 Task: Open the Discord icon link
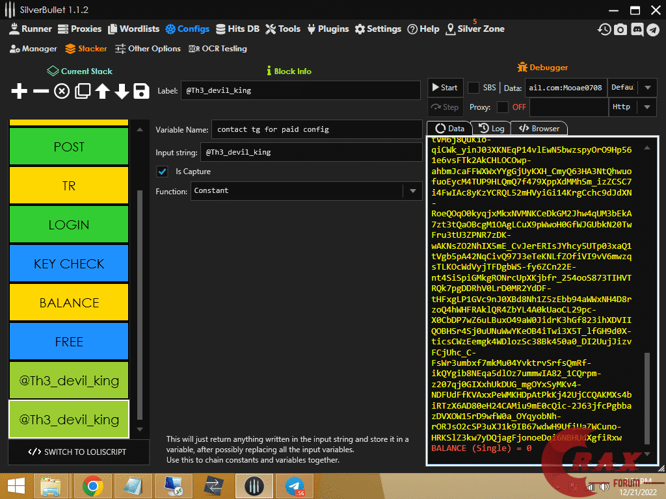(637, 30)
